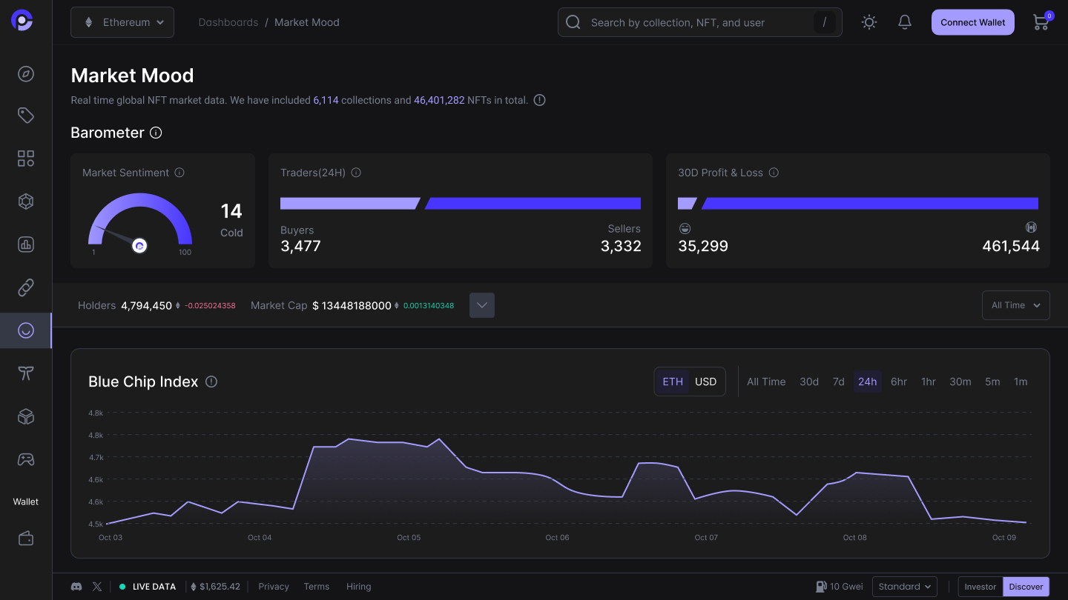Select the 7d chart range
The width and height of the screenshot is (1068, 600).
(839, 381)
